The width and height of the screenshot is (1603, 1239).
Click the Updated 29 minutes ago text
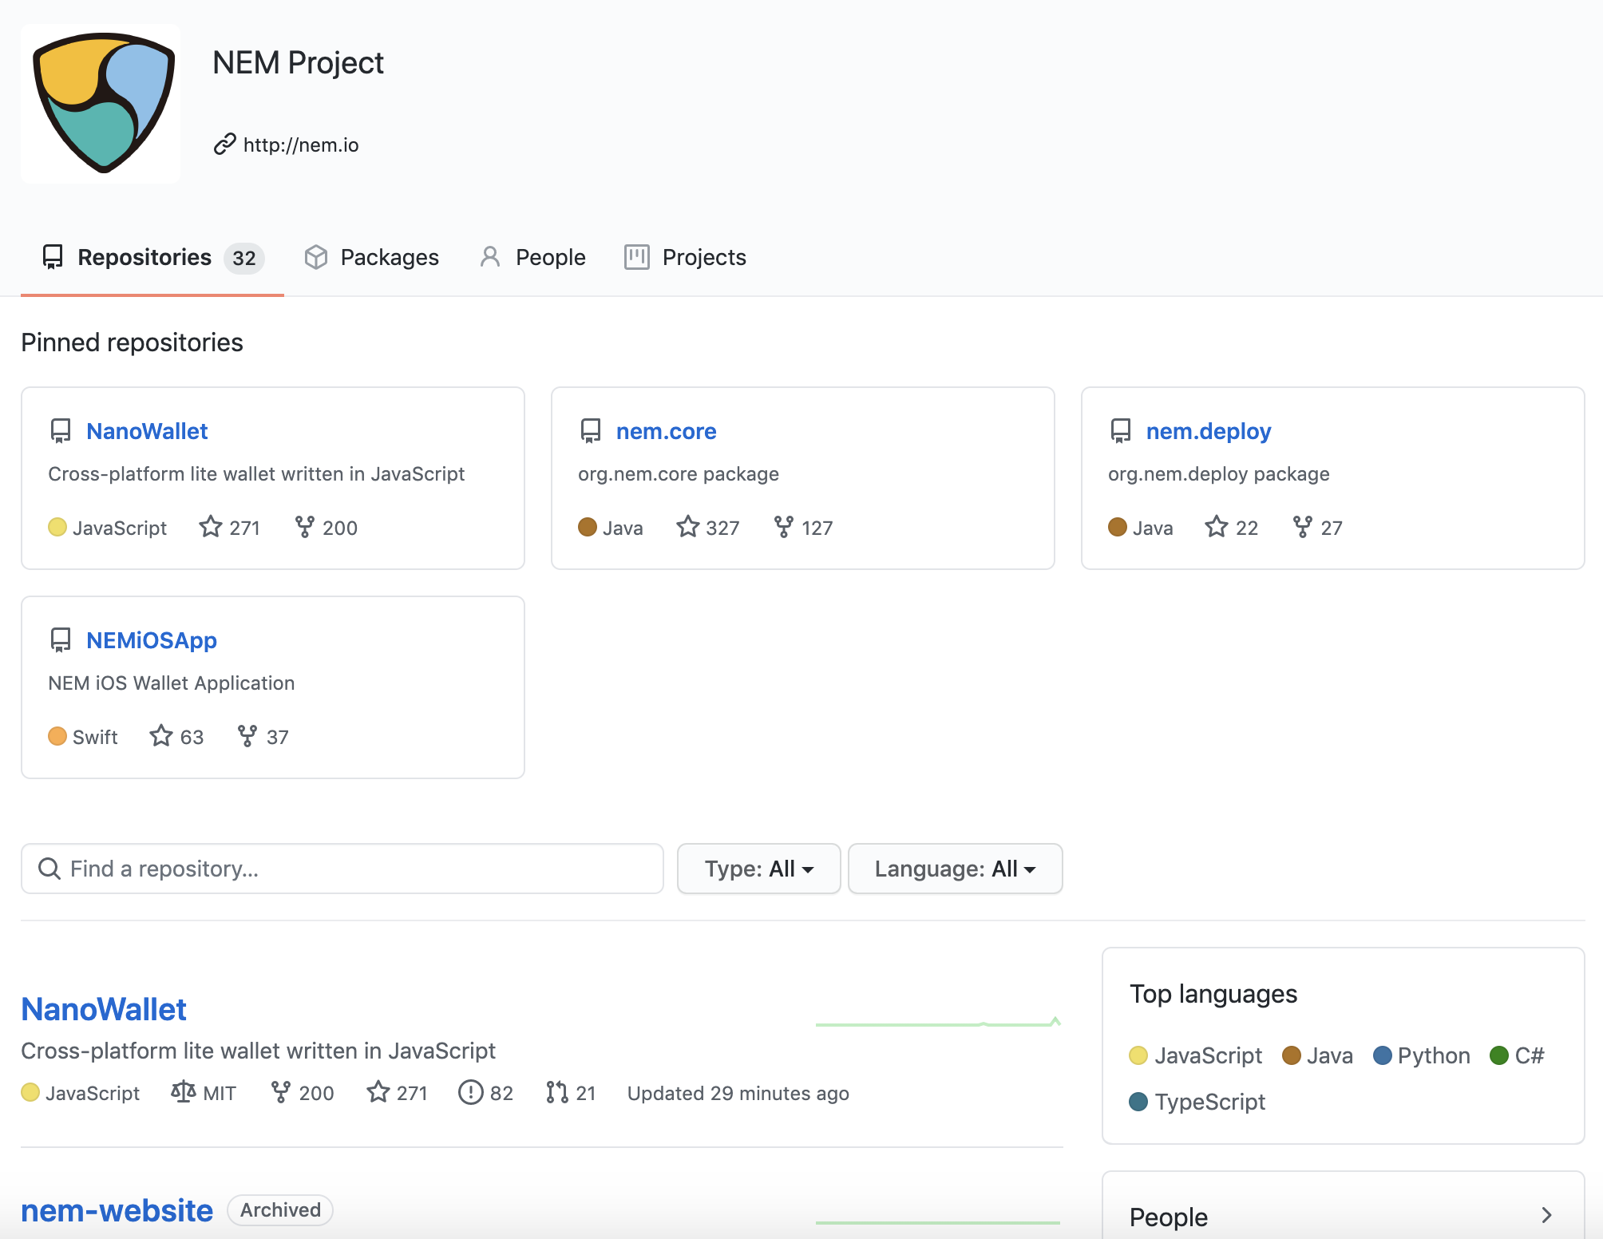coord(738,1093)
